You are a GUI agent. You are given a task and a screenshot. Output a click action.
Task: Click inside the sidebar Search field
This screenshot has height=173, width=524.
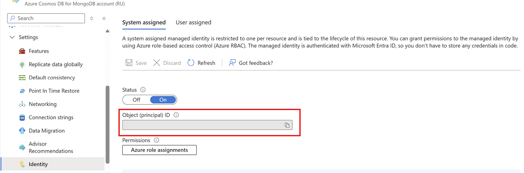[x=46, y=18]
